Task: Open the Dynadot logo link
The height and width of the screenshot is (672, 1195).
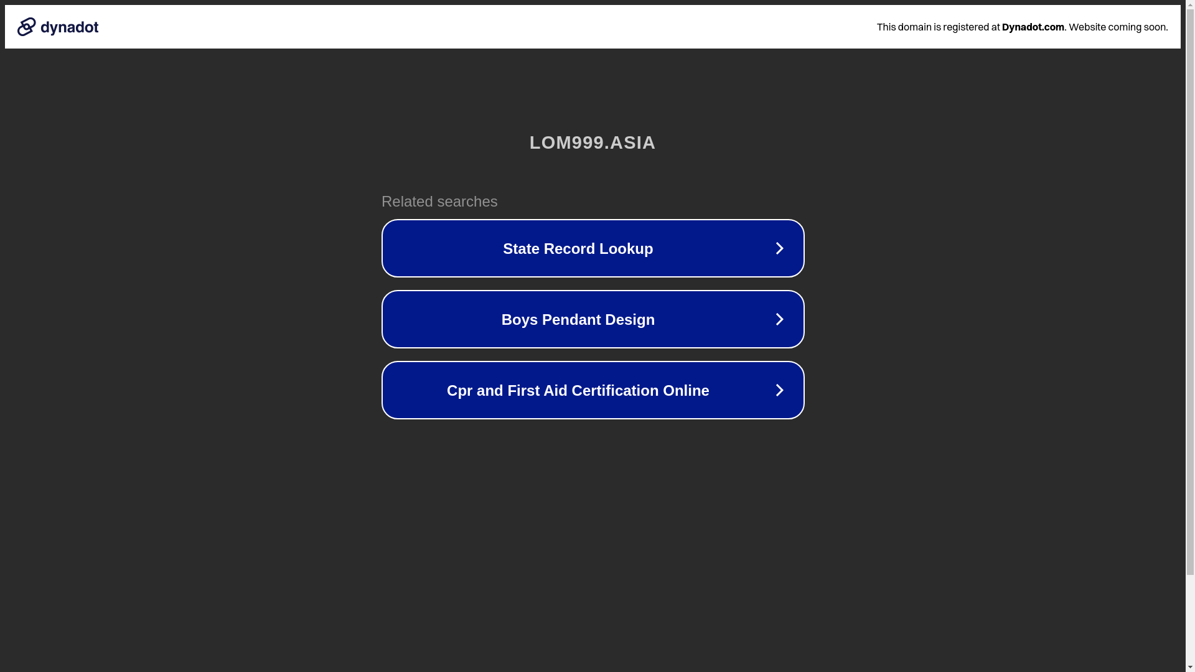Action: coord(58,27)
